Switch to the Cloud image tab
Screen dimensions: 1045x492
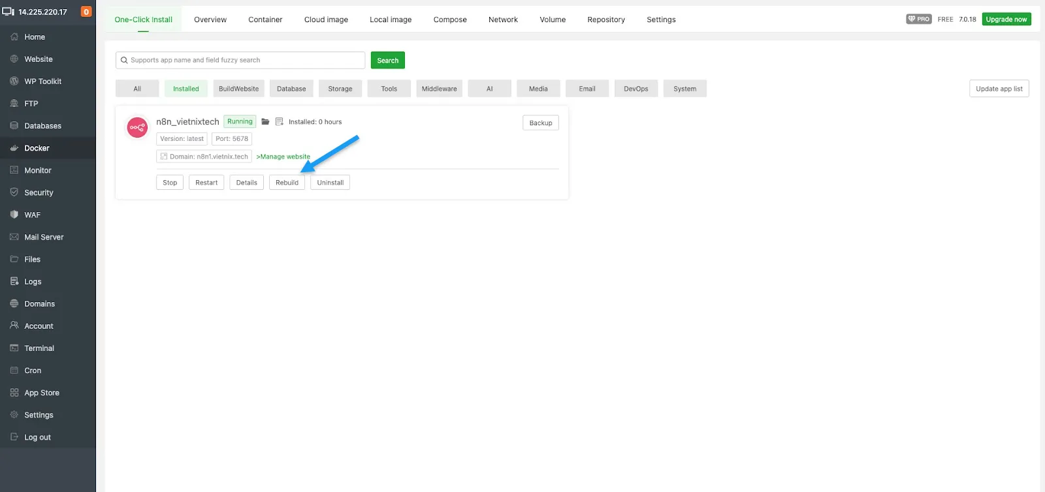tap(326, 20)
